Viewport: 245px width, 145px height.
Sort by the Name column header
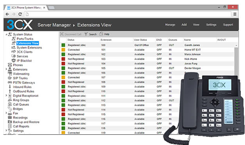[187, 40]
